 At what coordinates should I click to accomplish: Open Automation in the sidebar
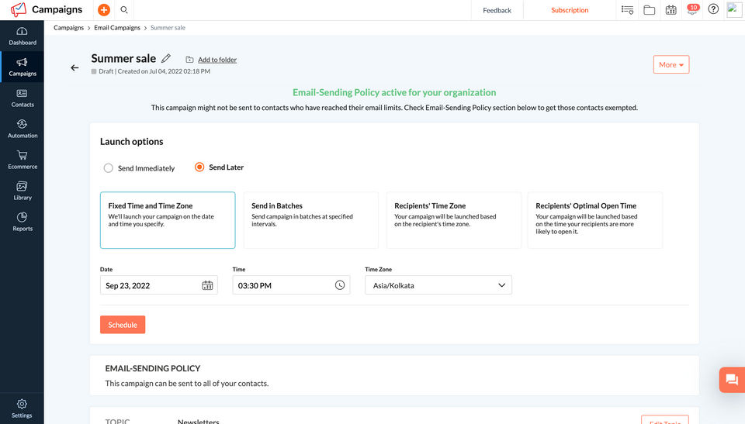coord(22,128)
